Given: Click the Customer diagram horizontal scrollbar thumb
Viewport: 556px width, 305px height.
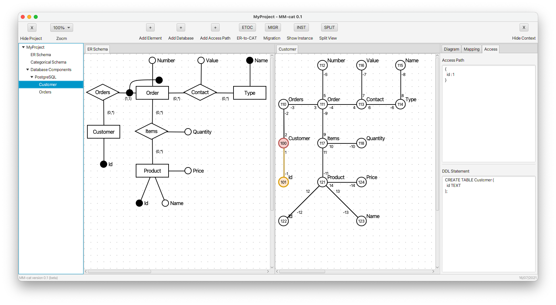Looking at the screenshot, I should (x=302, y=272).
